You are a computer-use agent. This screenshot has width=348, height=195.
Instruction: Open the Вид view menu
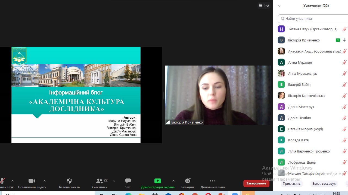pos(264,5)
